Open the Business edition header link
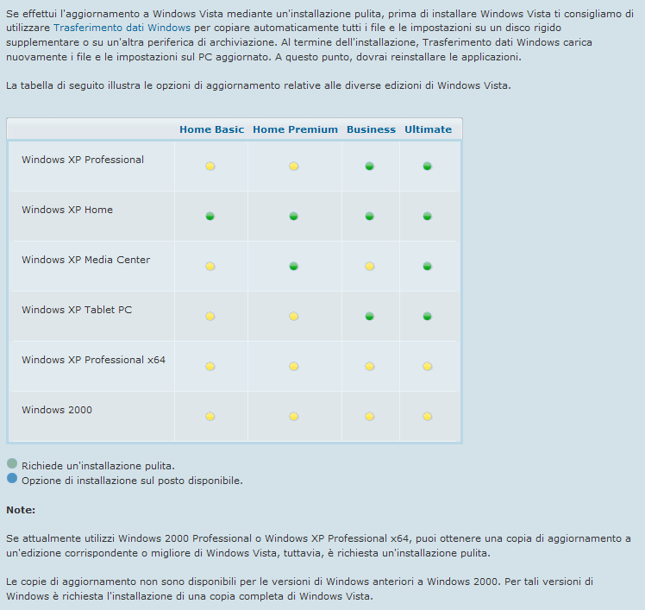645x610 pixels. pos(371,129)
